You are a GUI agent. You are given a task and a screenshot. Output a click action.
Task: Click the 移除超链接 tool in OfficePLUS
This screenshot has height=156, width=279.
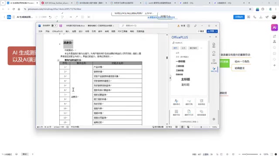pyautogui.click(x=201, y=113)
